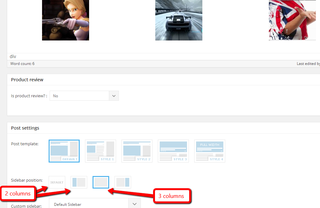The width and height of the screenshot is (320, 208).
Task: Select the Default post template
Action: click(x=64, y=151)
